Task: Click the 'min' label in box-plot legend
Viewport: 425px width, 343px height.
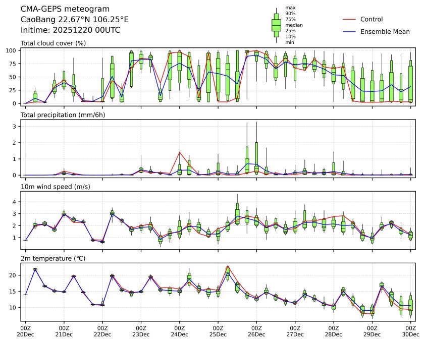Action: [x=290, y=42]
